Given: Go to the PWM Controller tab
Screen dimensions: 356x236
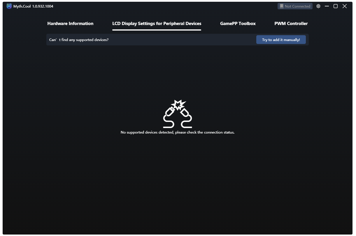Looking at the screenshot, I should [291, 24].
